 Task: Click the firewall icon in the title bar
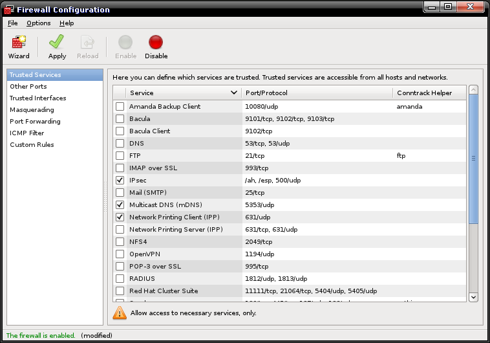pos(8,10)
